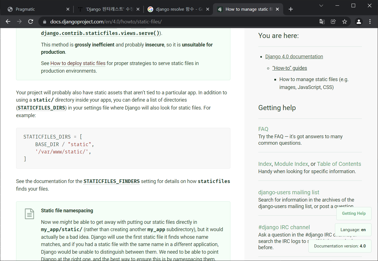Viewport: 378px width, 261px height.
Task: Reload the Django documentation page
Action: (x=31, y=21)
